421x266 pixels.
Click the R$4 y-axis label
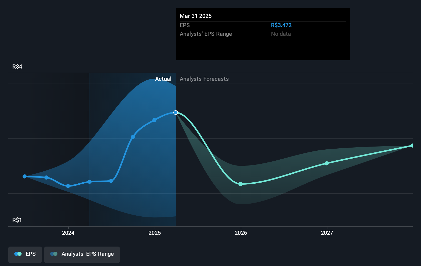coord(17,67)
